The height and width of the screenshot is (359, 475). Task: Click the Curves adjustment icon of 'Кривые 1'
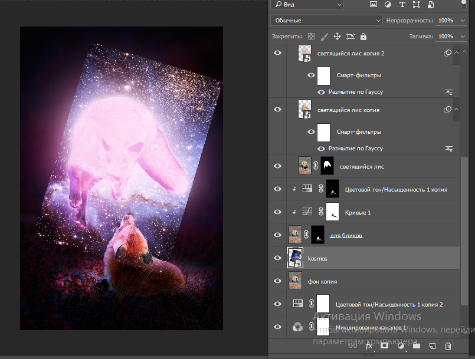pyautogui.click(x=307, y=211)
